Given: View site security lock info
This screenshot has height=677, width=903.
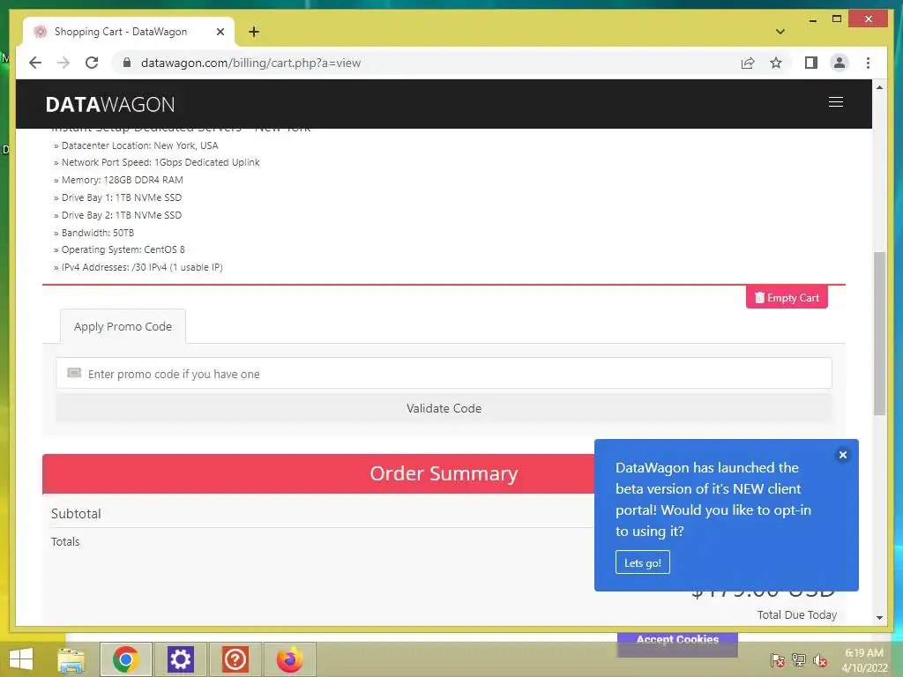Looking at the screenshot, I should (127, 63).
